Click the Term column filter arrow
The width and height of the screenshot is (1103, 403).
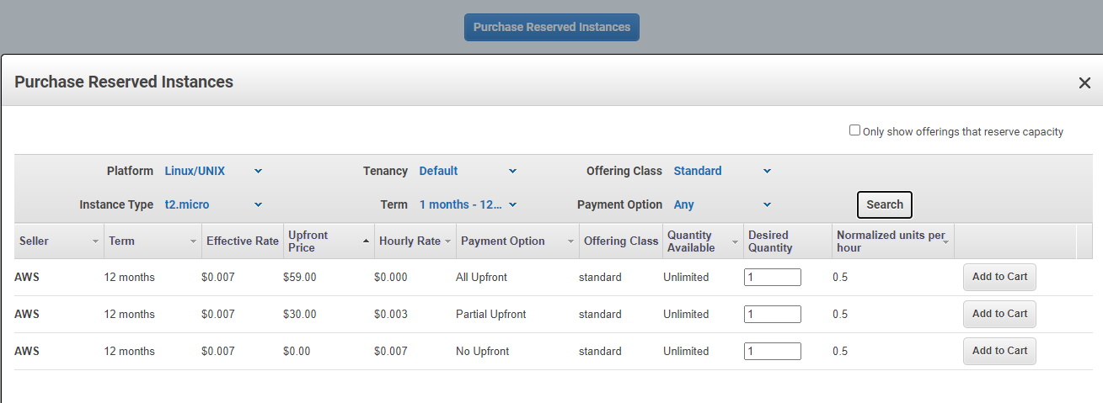click(194, 241)
